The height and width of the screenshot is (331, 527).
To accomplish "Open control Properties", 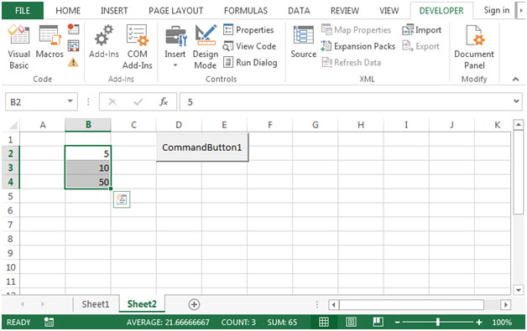I will (248, 30).
